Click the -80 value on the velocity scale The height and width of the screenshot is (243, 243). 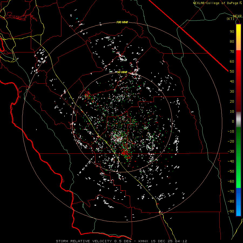point(231,201)
